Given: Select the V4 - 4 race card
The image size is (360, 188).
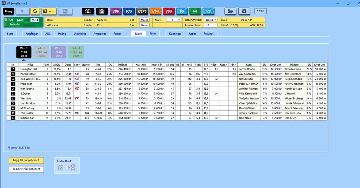Looking at the screenshot, I should [x=76, y=52].
